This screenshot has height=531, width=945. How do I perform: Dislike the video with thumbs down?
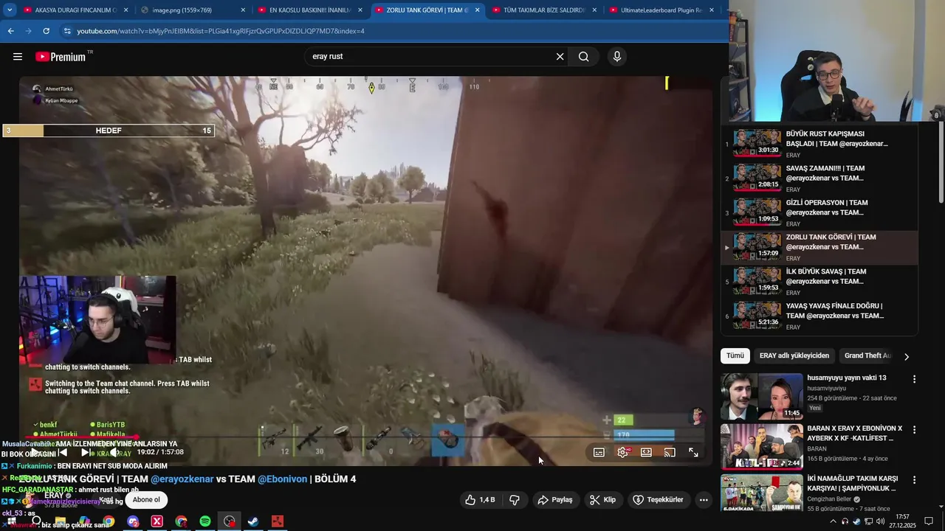[x=515, y=500]
